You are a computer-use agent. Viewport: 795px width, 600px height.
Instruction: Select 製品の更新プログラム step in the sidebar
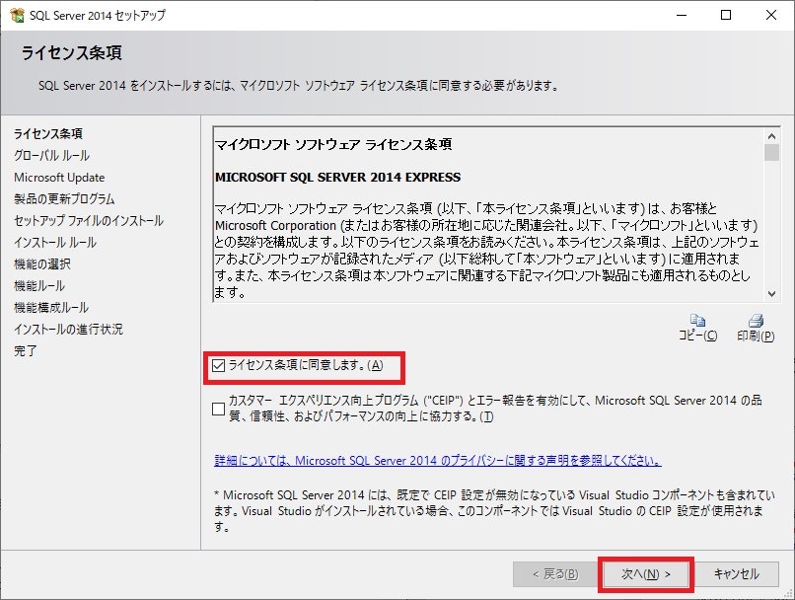click(x=64, y=198)
